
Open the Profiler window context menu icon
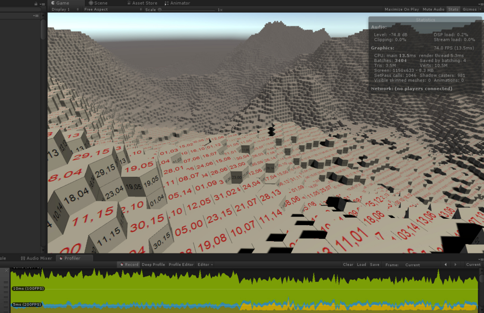[x=481, y=259]
